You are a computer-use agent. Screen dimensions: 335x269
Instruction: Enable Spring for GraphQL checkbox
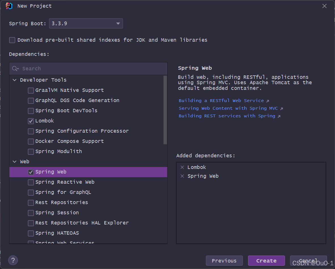click(x=31, y=192)
